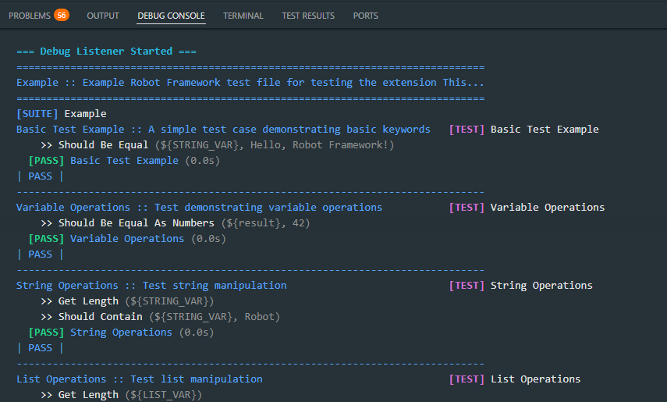The height and width of the screenshot is (402, 667).
Task: Open the PROBLEMS tab
Action: [x=30, y=16]
